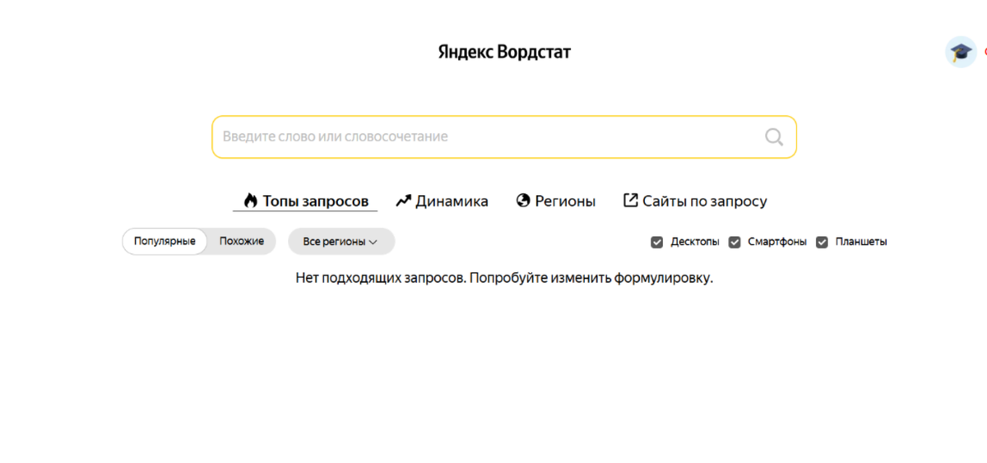Screen dimensions: 987x463
Task: Focus the word or phrase search field
Action: 504,137
